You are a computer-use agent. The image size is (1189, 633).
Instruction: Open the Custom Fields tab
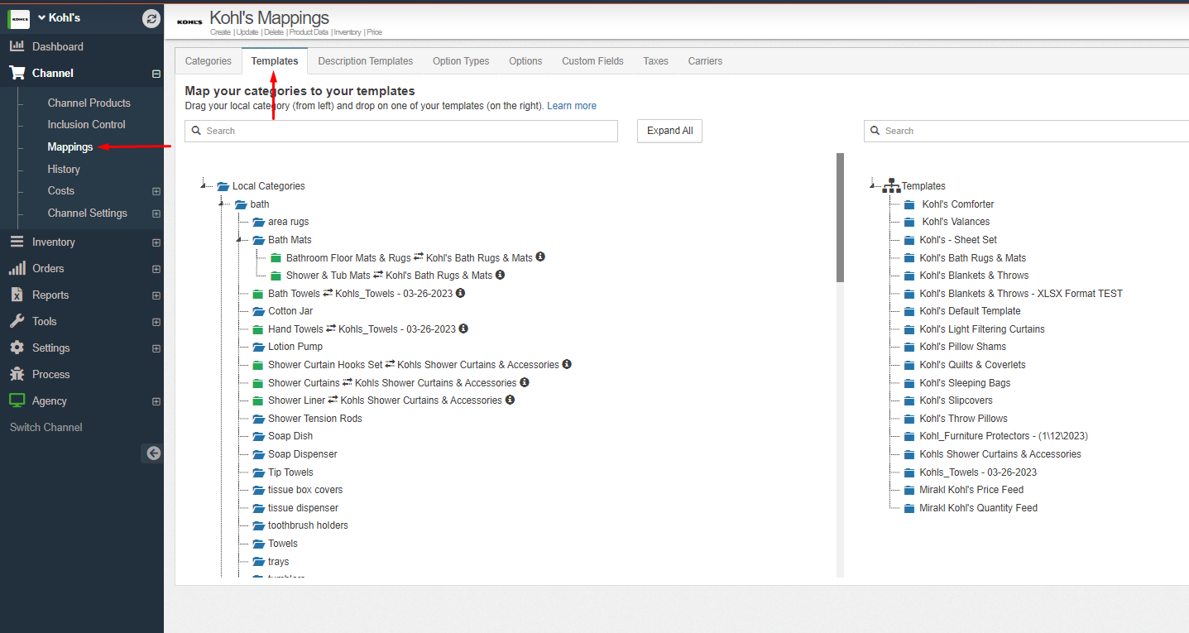592,61
